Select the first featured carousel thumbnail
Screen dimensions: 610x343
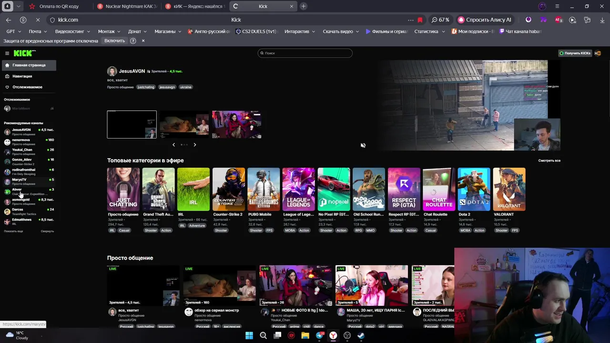click(x=132, y=124)
